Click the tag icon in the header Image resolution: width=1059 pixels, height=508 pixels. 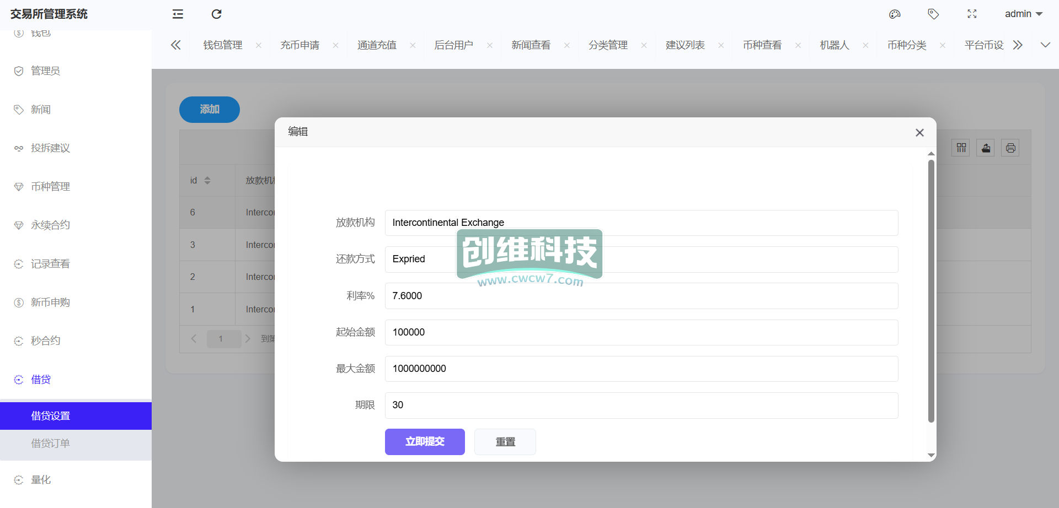933,14
